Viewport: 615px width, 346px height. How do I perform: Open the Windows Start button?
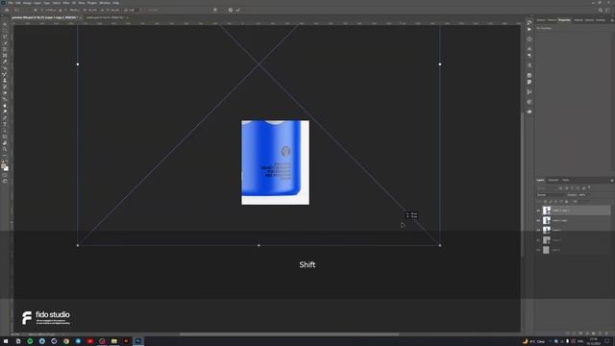tap(6, 341)
